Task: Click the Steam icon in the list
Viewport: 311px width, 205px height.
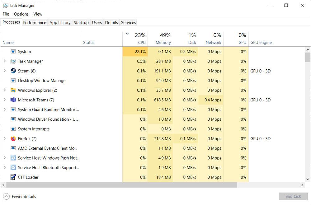Action: click(13, 71)
